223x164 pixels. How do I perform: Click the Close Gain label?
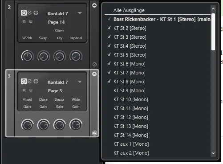(43, 103)
